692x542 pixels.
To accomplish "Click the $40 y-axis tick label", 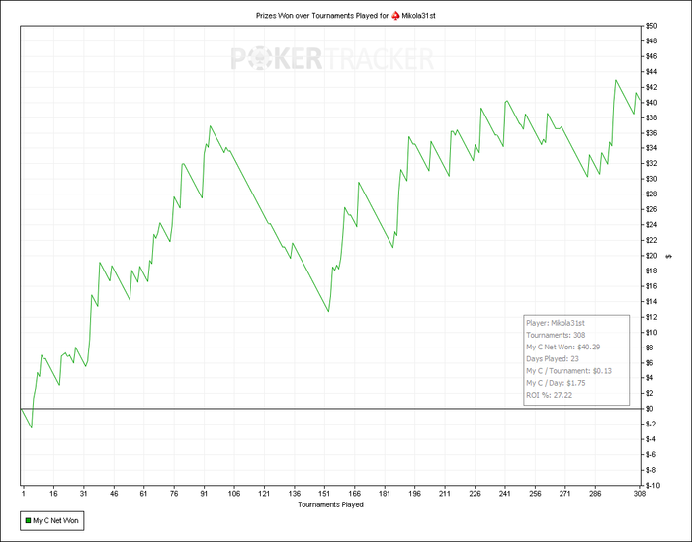I will click(x=651, y=103).
